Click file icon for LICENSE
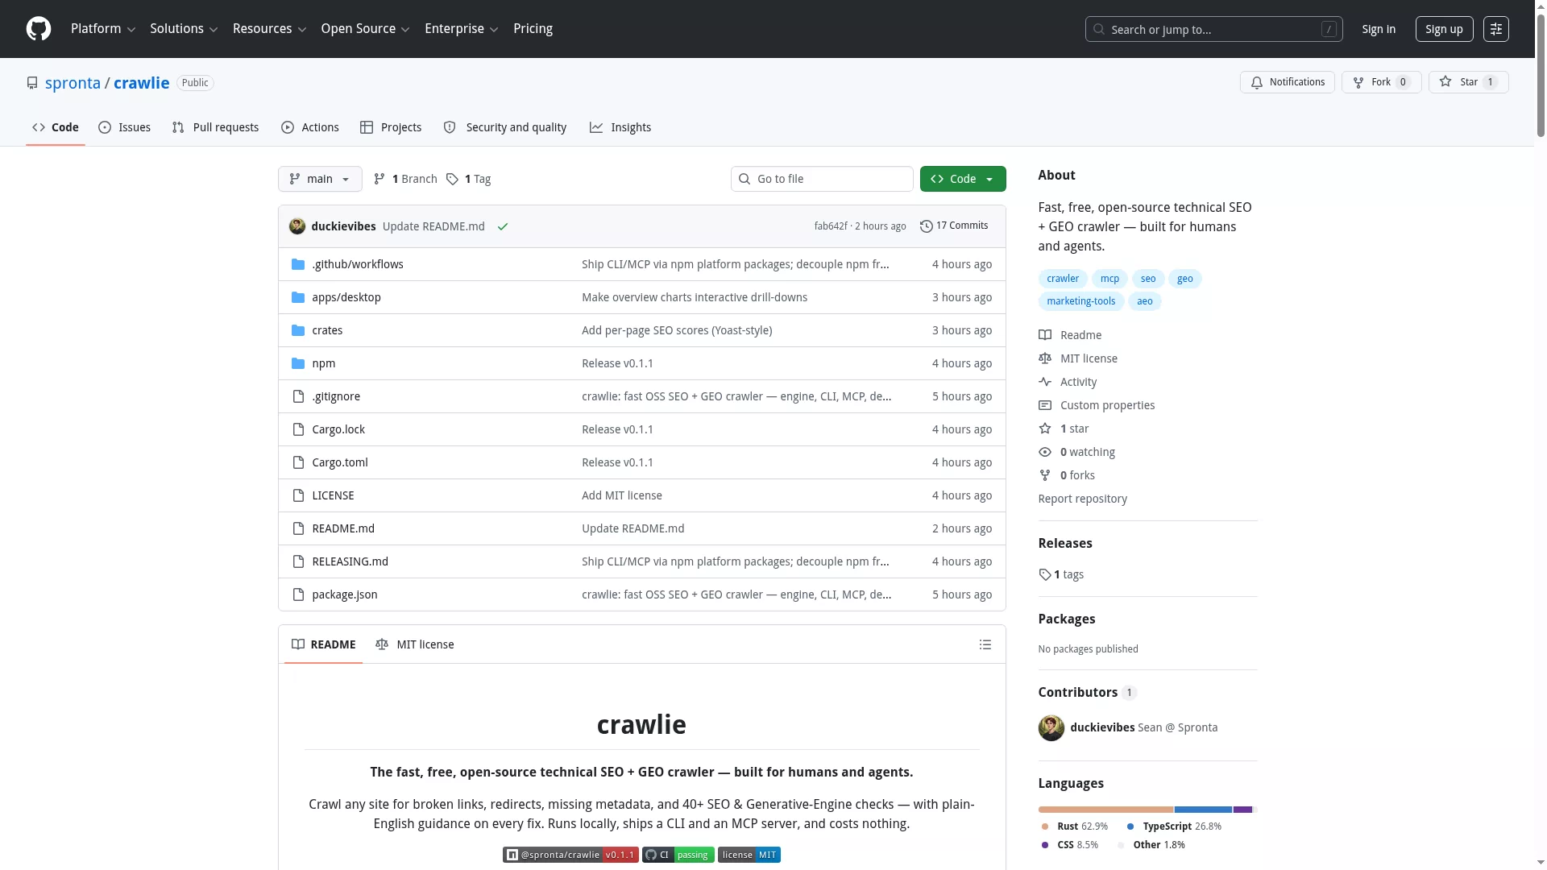The image size is (1547, 870). (298, 495)
